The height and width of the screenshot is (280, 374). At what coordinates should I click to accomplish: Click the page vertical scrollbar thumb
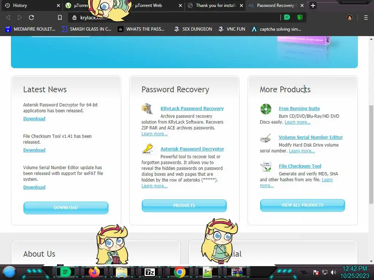[x=371, y=154]
